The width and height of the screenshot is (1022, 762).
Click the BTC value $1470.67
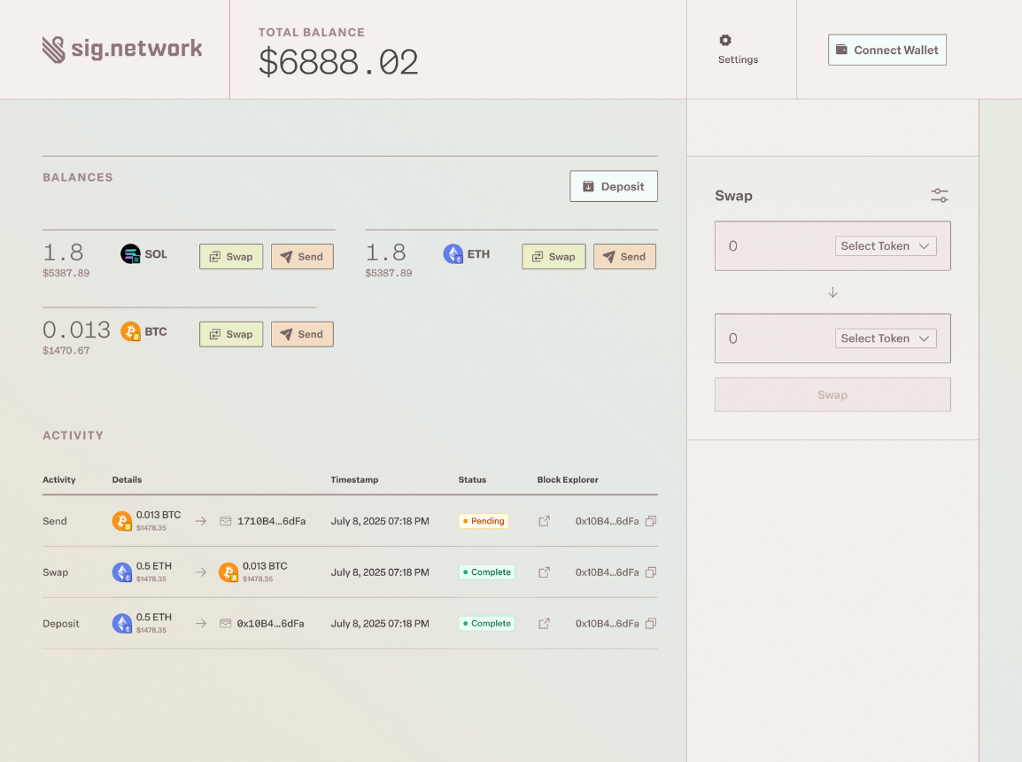point(66,351)
